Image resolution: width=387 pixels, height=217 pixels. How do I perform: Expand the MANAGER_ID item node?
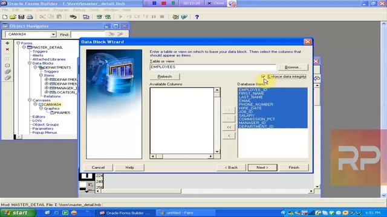47,88
